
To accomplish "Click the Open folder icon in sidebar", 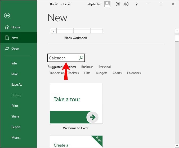I will (7, 48).
